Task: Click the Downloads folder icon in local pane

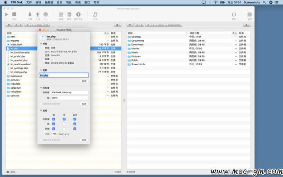Action: click(129, 45)
